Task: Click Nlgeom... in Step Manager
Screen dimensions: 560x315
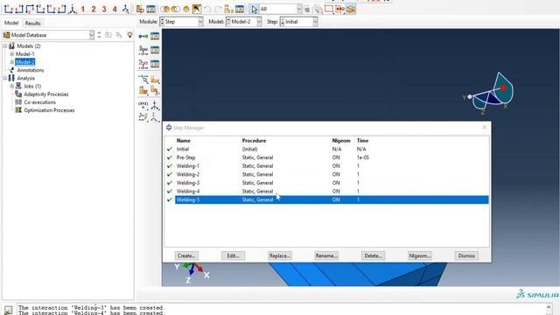Action: (420, 255)
